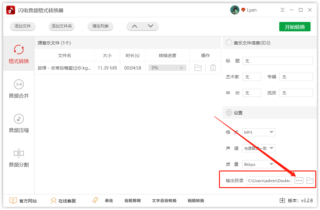Select 音频剪辑 in the bottom bar
Screen dimensions: 320x210
coord(132,200)
